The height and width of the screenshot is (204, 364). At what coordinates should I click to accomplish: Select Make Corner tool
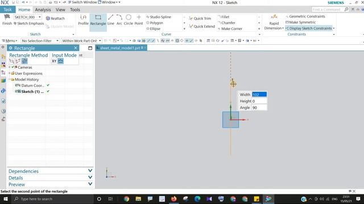[x=230, y=29]
